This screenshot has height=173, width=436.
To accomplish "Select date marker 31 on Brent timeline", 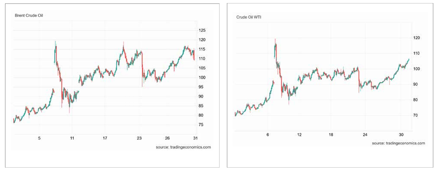I will click(196, 138).
